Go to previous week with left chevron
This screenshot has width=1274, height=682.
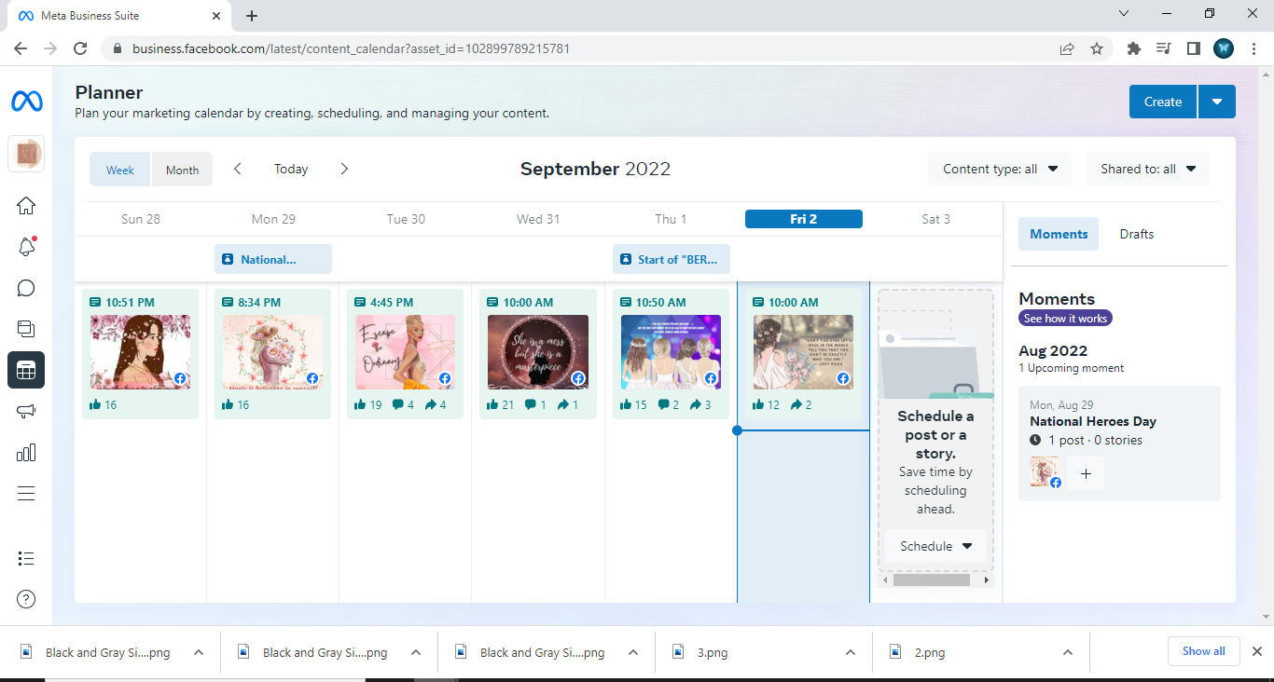click(238, 169)
